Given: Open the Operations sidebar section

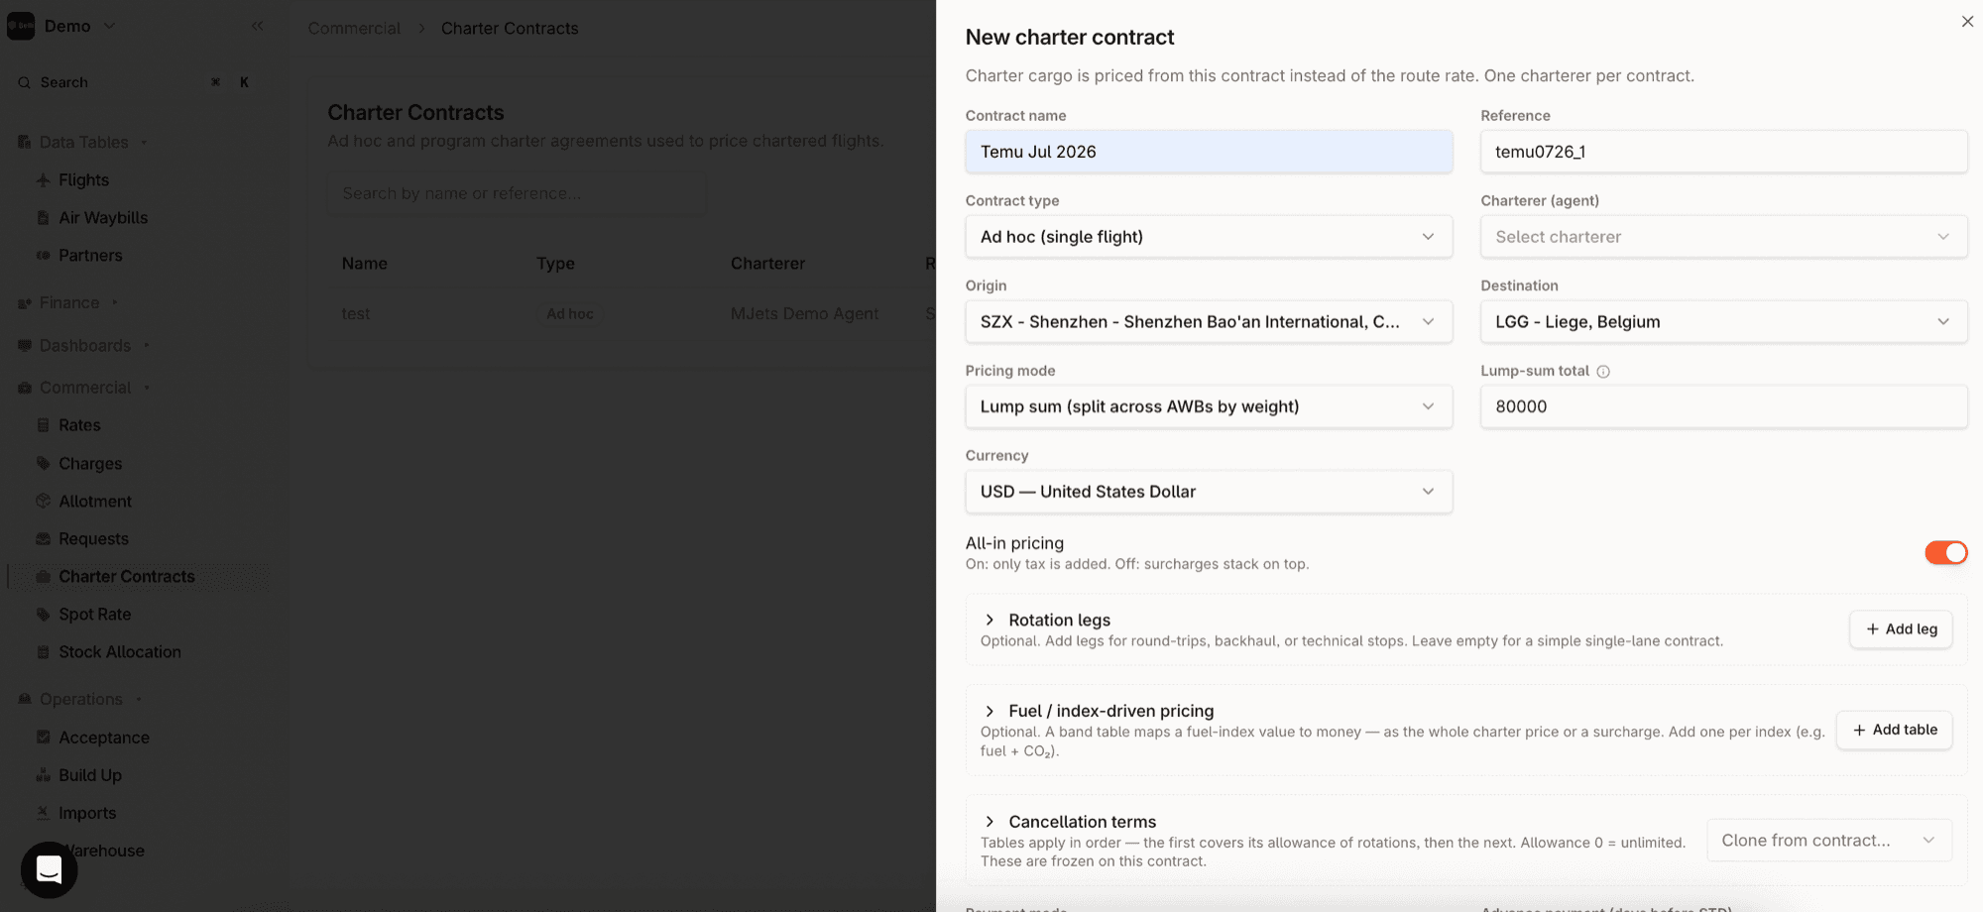Looking at the screenshot, I should [81, 699].
